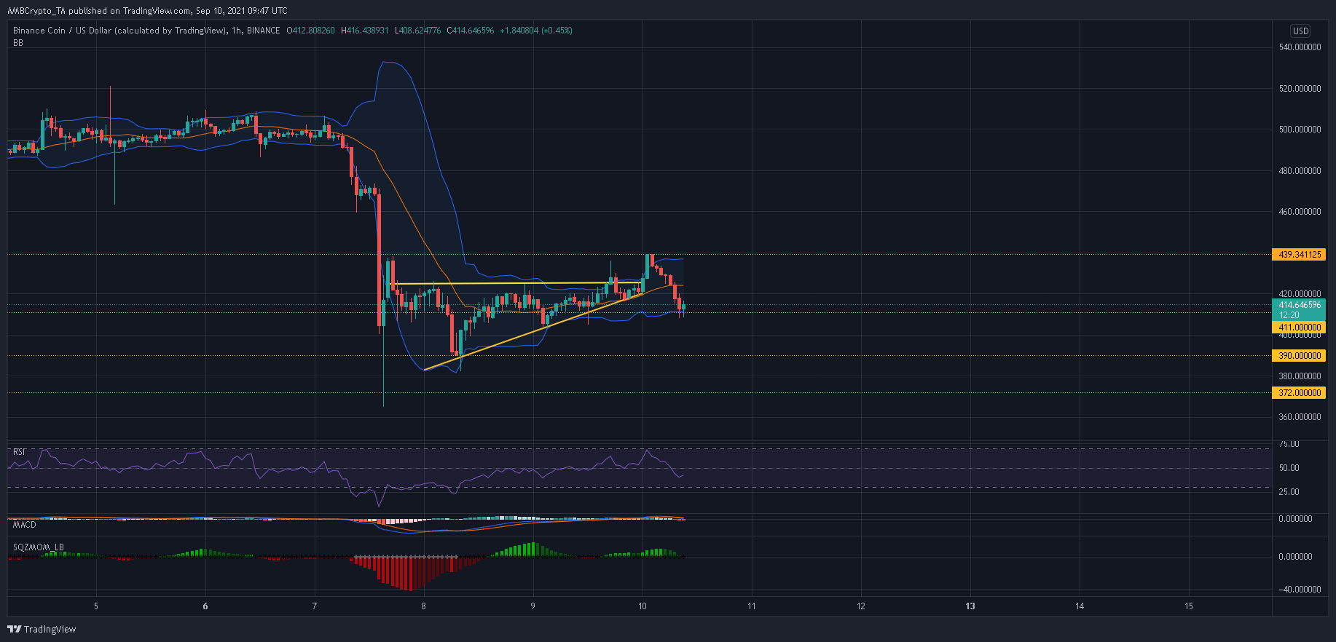Click the date label 15 on time axis
1336x642 pixels.
(x=1188, y=606)
